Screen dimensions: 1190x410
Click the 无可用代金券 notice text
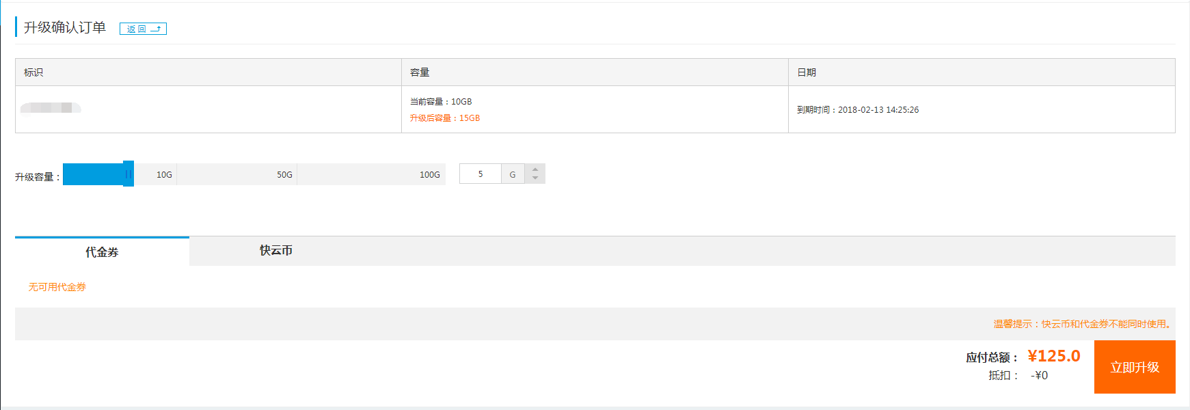pyautogui.click(x=57, y=287)
